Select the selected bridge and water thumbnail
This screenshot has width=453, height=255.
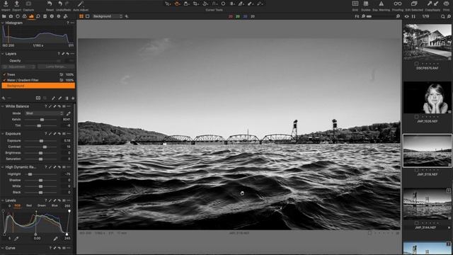pyautogui.click(x=427, y=151)
